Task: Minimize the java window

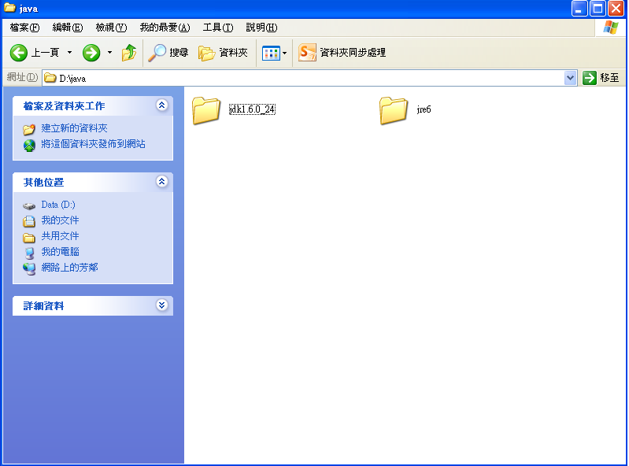Action: (x=579, y=9)
